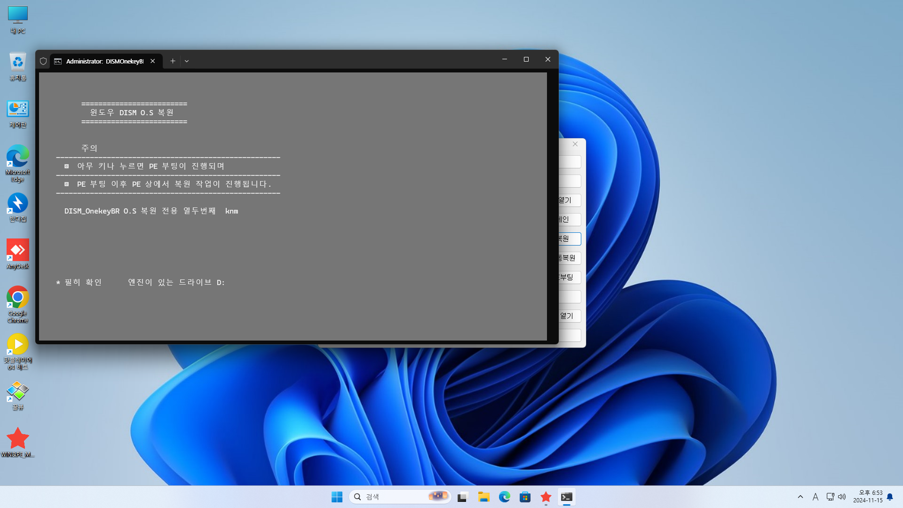Open the 제어판 control panel icon
Image resolution: width=903 pixels, height=508 pixels.
coord(18,114)
